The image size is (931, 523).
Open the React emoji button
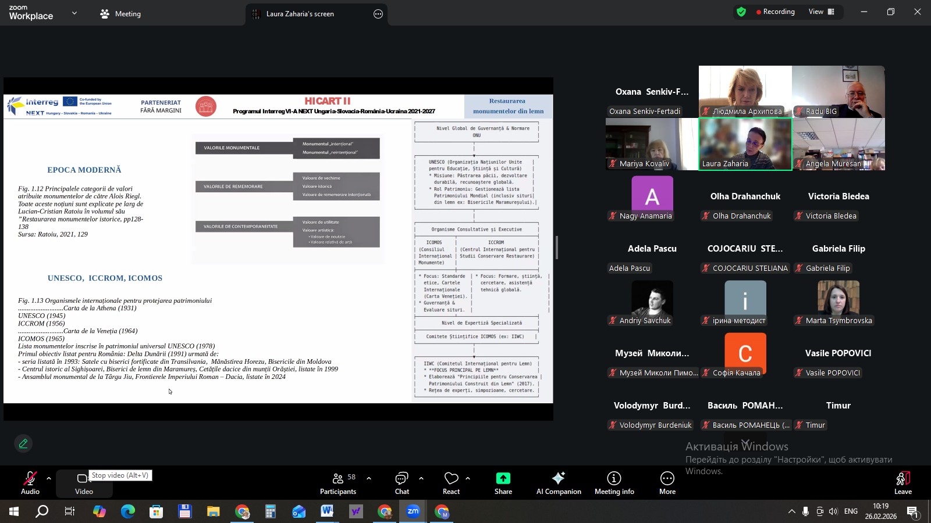pos(451,482)
